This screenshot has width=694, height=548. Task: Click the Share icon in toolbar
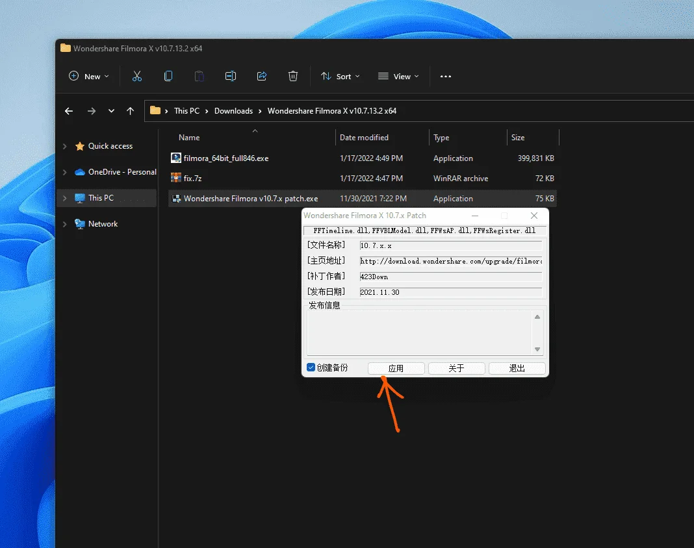point(262,76)
